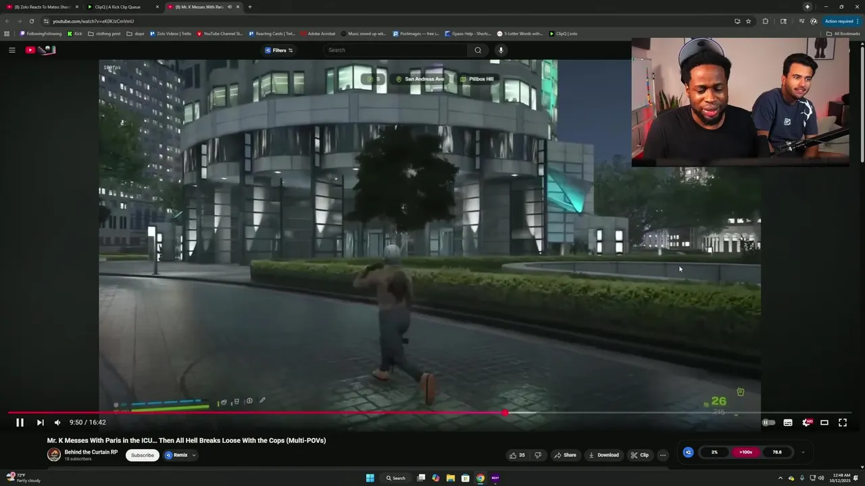Go to YouTube home via logo

pos(41,50)
